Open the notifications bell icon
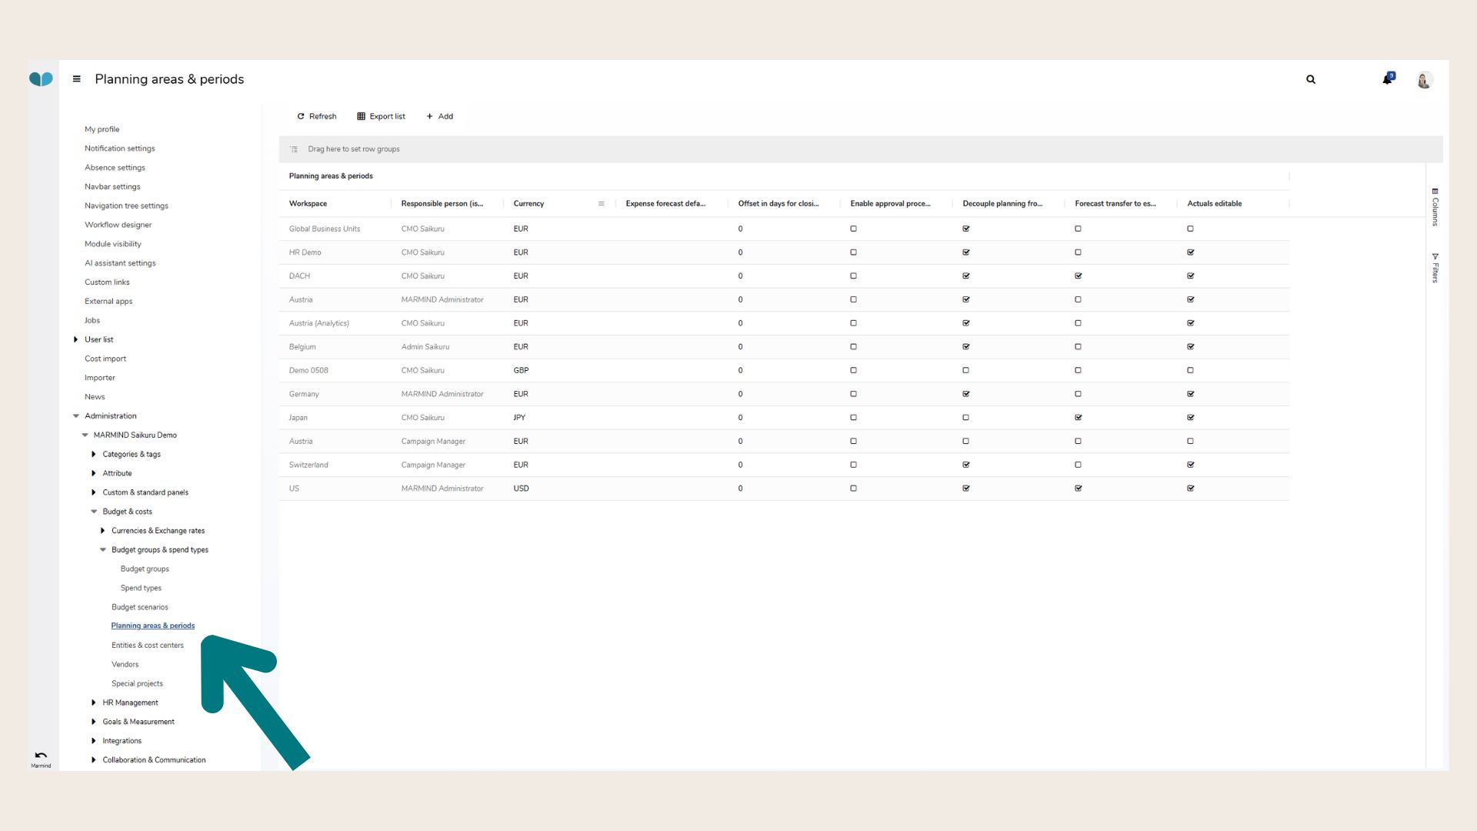Viewport: 1477px width, 831px height. pos(1387,79)
